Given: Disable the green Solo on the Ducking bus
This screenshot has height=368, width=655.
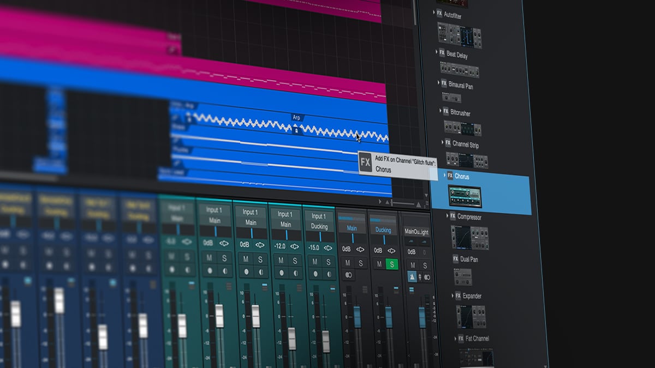Looking at the screenshot, I should [x=392, y=264].
